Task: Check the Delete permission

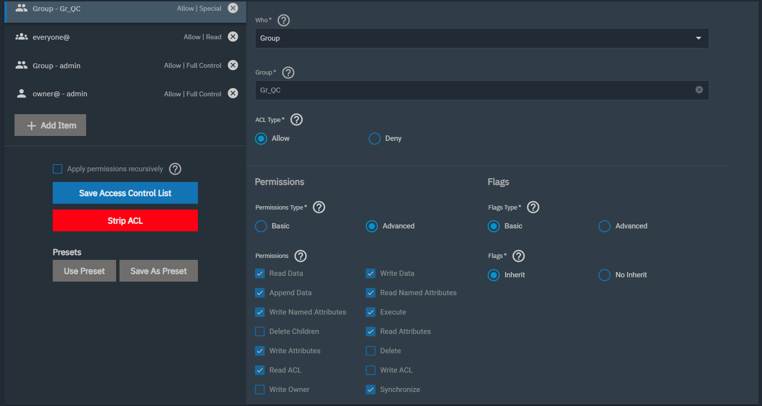Action: pos(371,351)
